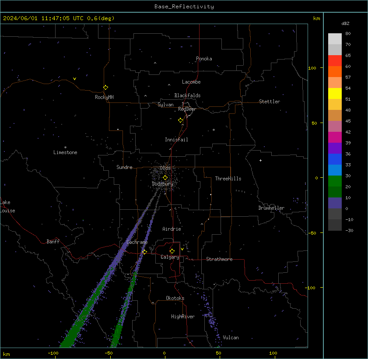368x359 pixels.
Task: Click the Sundre town label
Action: point(124,167)
